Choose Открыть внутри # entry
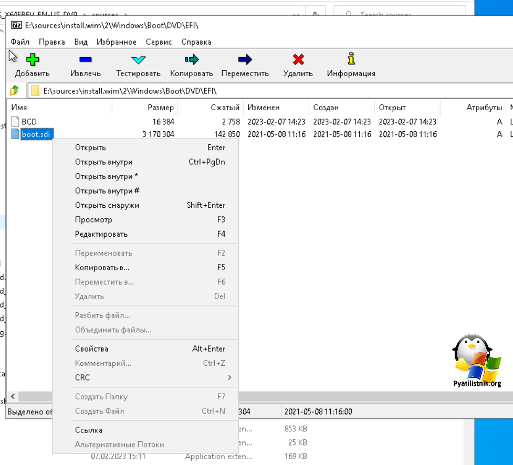The height and width of the screenshot is (465, 513). click(x=145, y=191)
